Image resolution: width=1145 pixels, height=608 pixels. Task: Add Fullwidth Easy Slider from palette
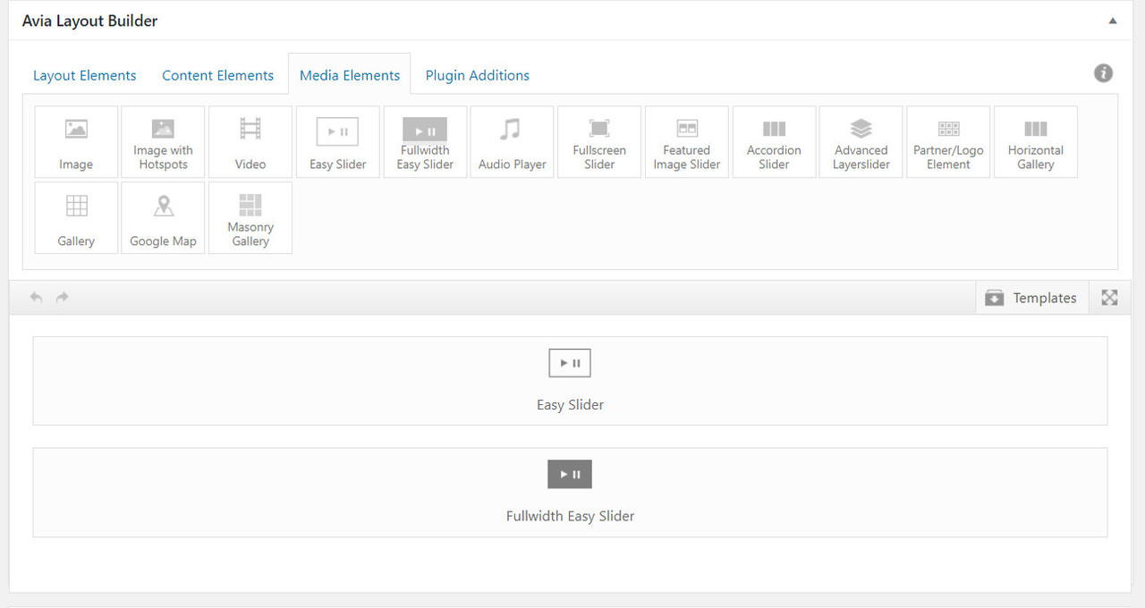point(425,142)
